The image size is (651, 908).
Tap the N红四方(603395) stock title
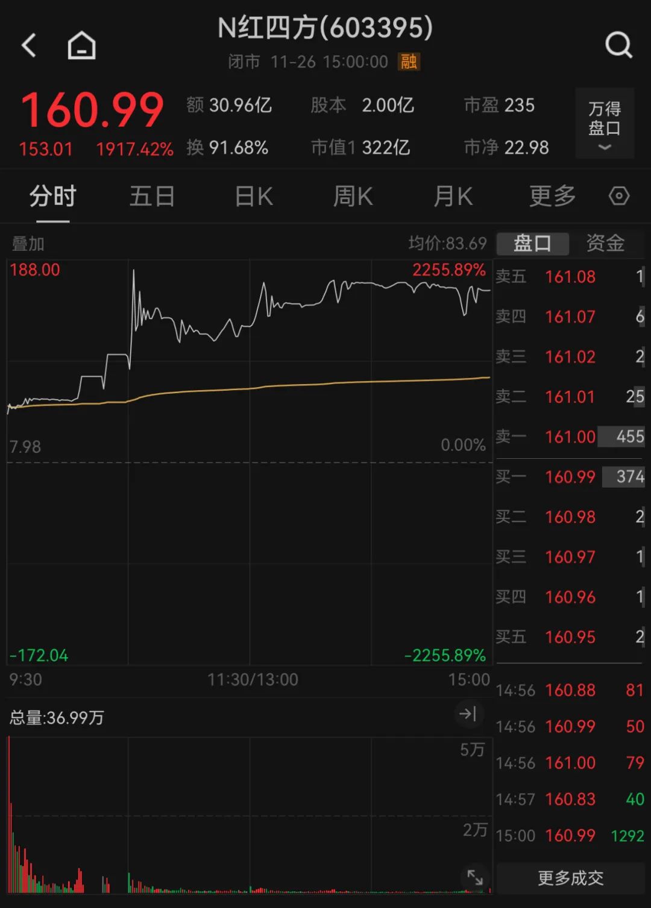point(325,28)
